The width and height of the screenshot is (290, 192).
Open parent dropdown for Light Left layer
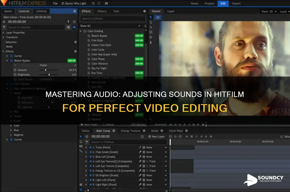(x=166, y=180)
